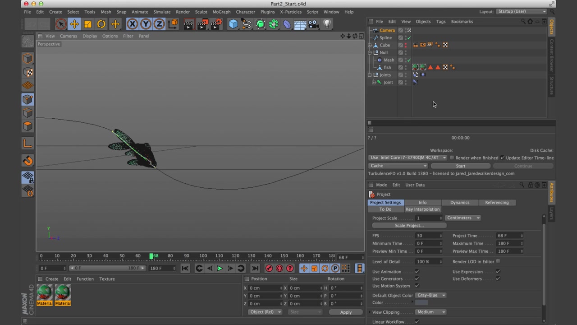Toggle Update Editor Time-line checkbox
This screenshot has width=577, height=325.
tap(503, 158)
